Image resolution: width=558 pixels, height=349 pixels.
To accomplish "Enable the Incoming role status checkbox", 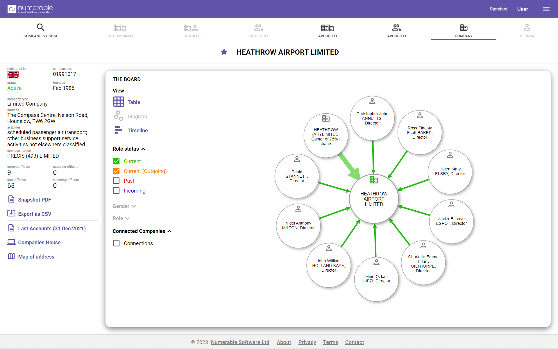I will 116,190.
